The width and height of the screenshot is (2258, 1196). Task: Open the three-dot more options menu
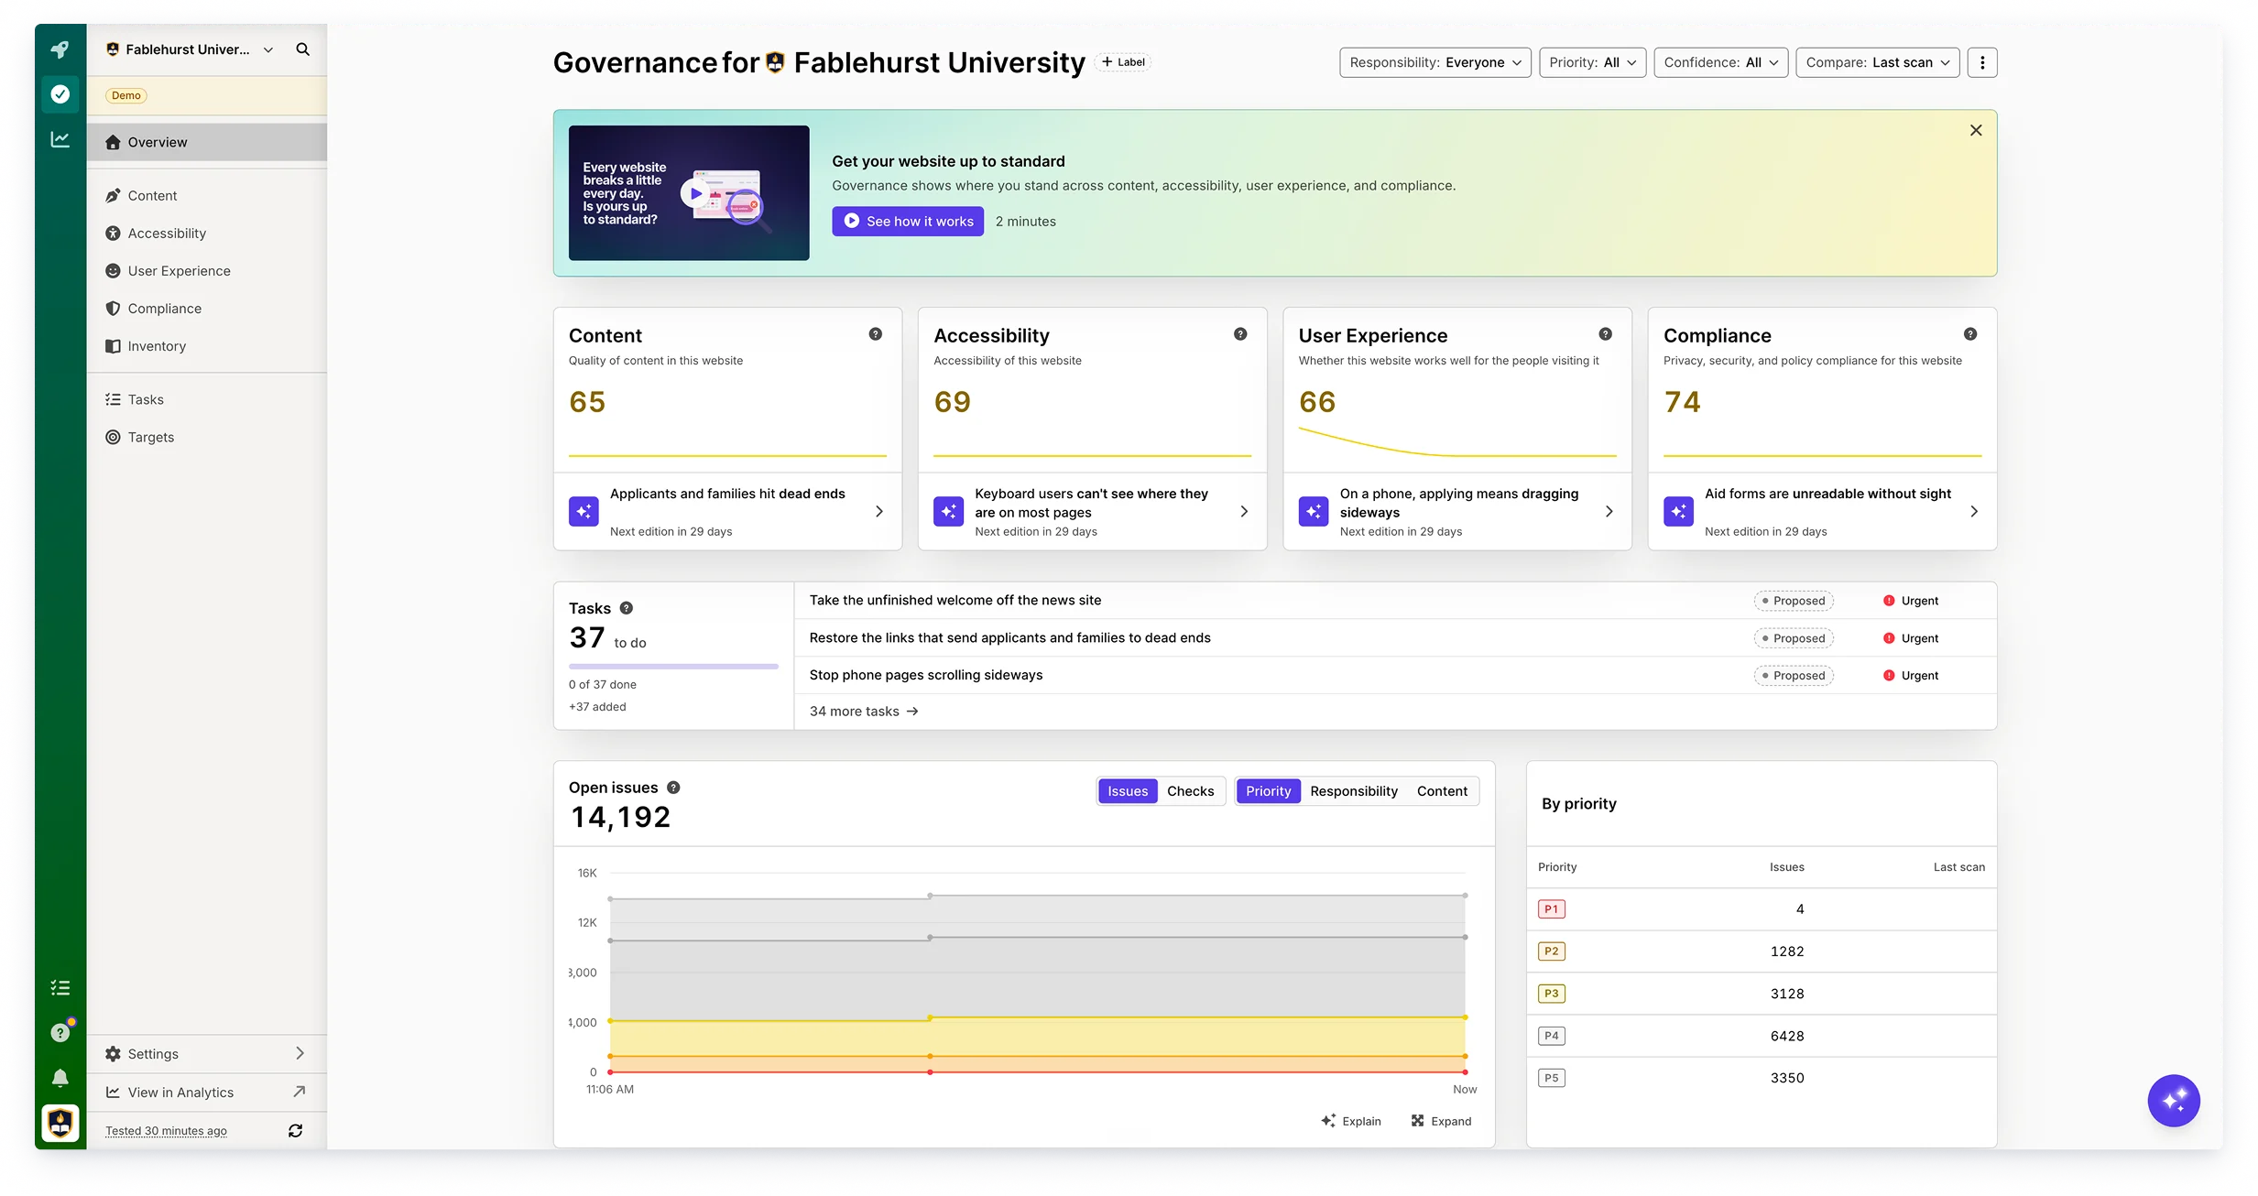1982,62
